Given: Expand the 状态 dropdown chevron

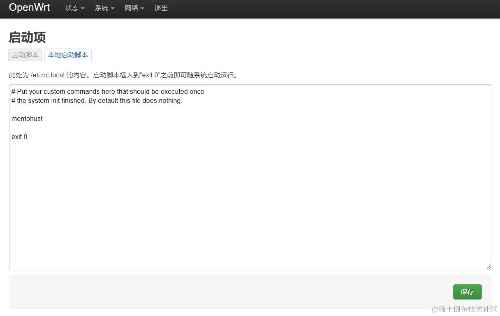Looking at the screenshot, I should tap(82, 9).
